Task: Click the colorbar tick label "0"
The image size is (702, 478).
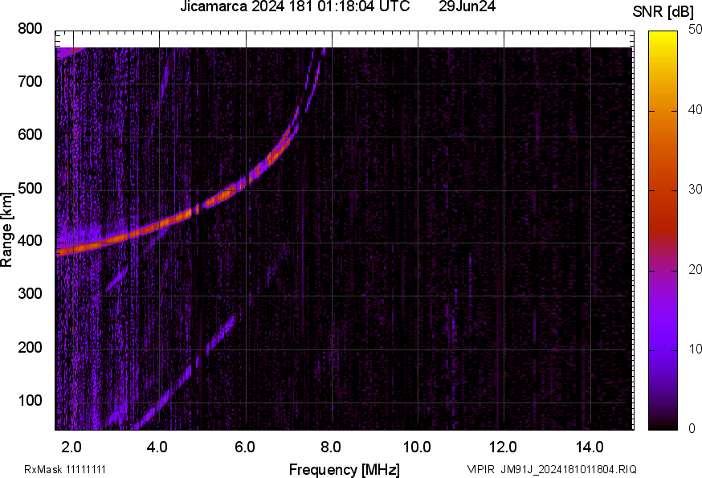Action: click(x=692, y=428)
